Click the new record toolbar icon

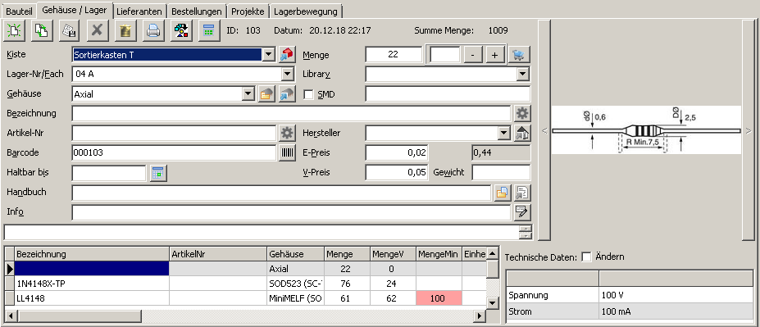(x=15, y=30)
